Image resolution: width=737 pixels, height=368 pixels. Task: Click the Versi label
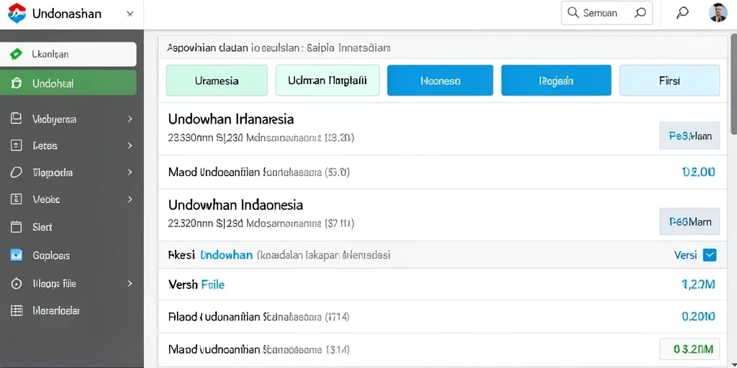tap(685, 255)
